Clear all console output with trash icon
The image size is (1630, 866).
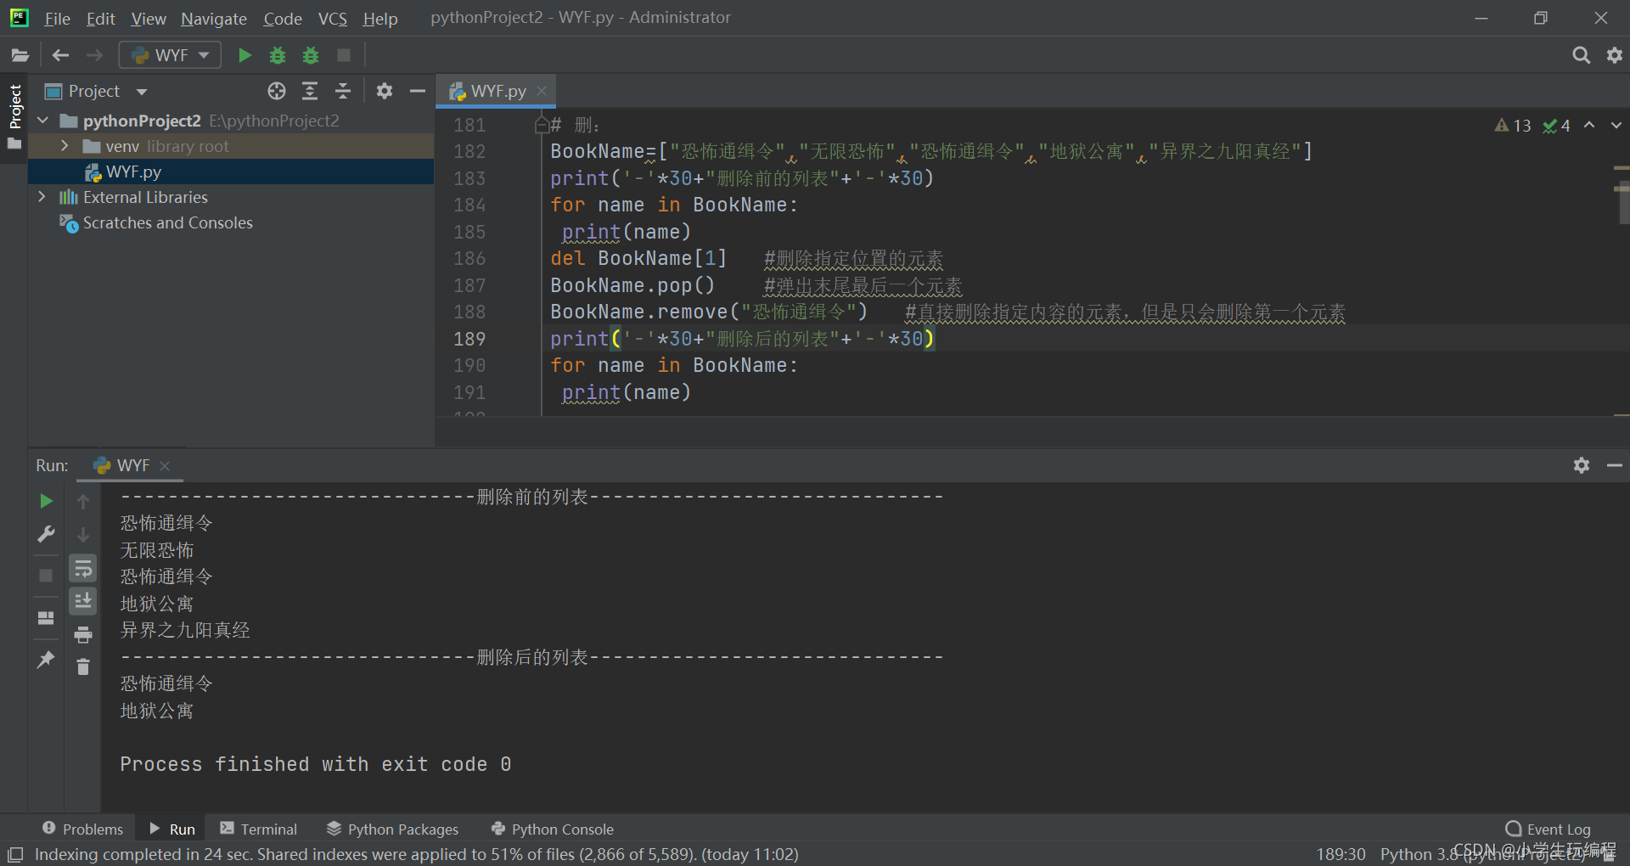point(83,667)
